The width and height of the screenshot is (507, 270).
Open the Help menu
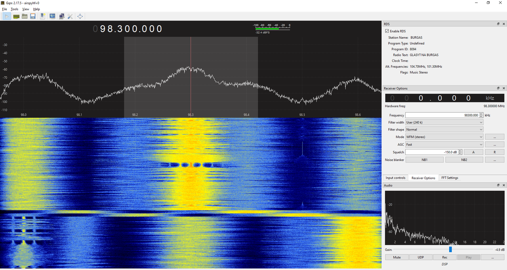[x=36, y=9]
